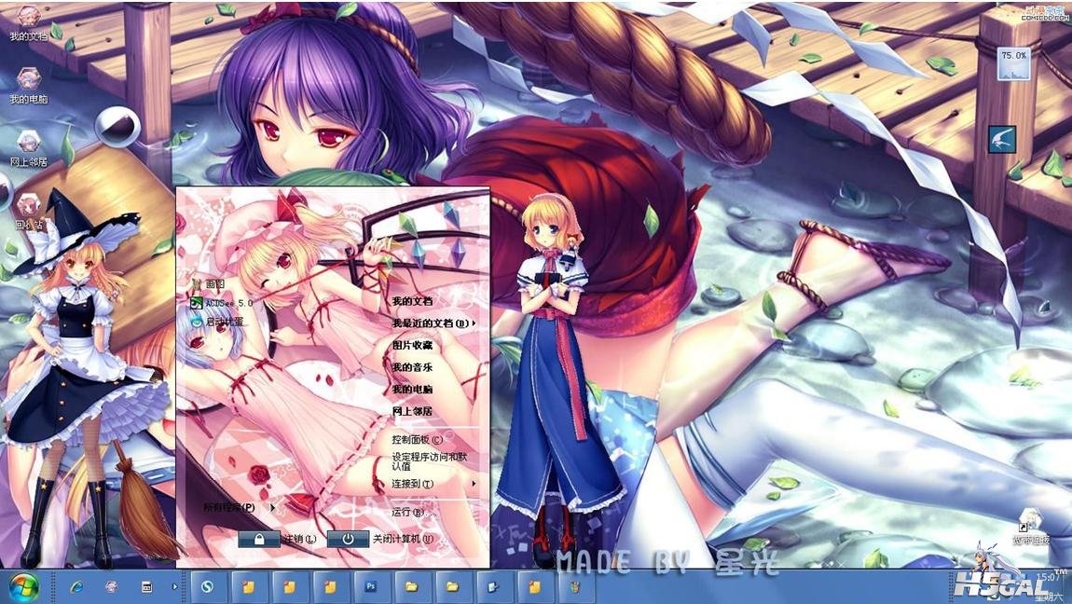Select 控制面板 in Start menu

[417, 439]
